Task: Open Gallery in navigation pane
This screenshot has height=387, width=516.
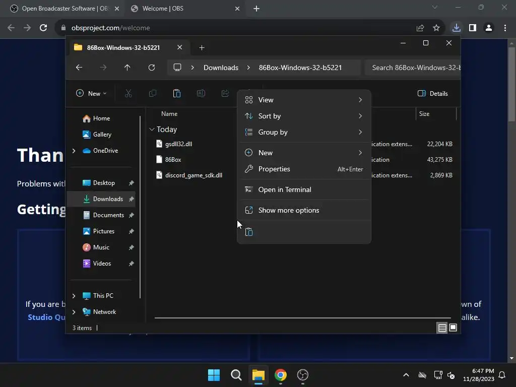Action: (x=101, y=135)
